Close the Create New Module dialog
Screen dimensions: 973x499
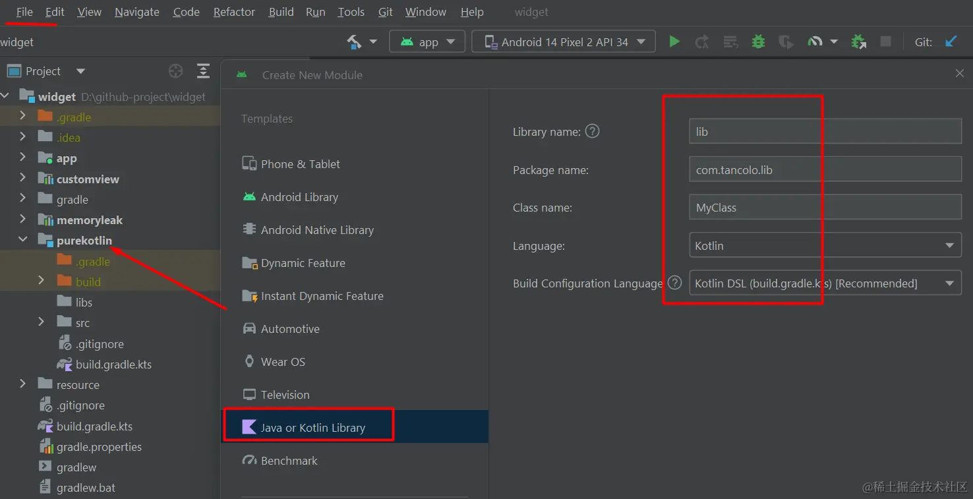coord(959,74)
